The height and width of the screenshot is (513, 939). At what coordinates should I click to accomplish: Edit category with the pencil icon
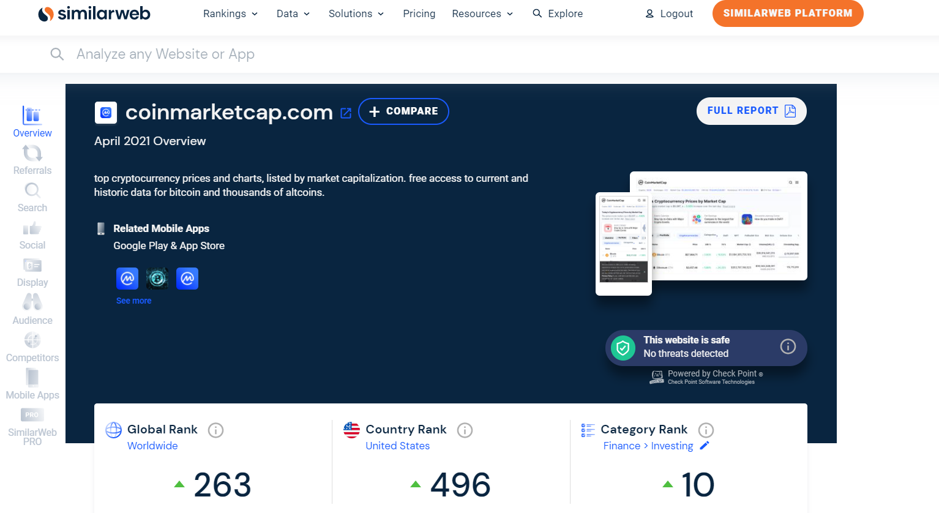pyautogui.click(x=705, y=446)
